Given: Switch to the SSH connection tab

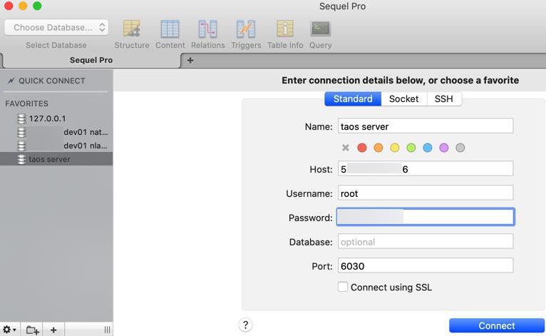Looking at the screenshot, I should point(444,99).
